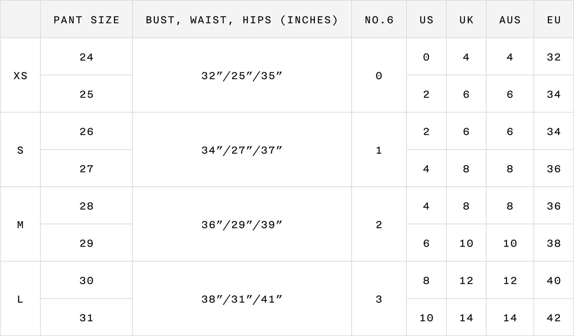Click the 32″/25″/35″ measurements cell
Image resolution: width=574 pixels, height=336 pixels.
coord(242,76)
